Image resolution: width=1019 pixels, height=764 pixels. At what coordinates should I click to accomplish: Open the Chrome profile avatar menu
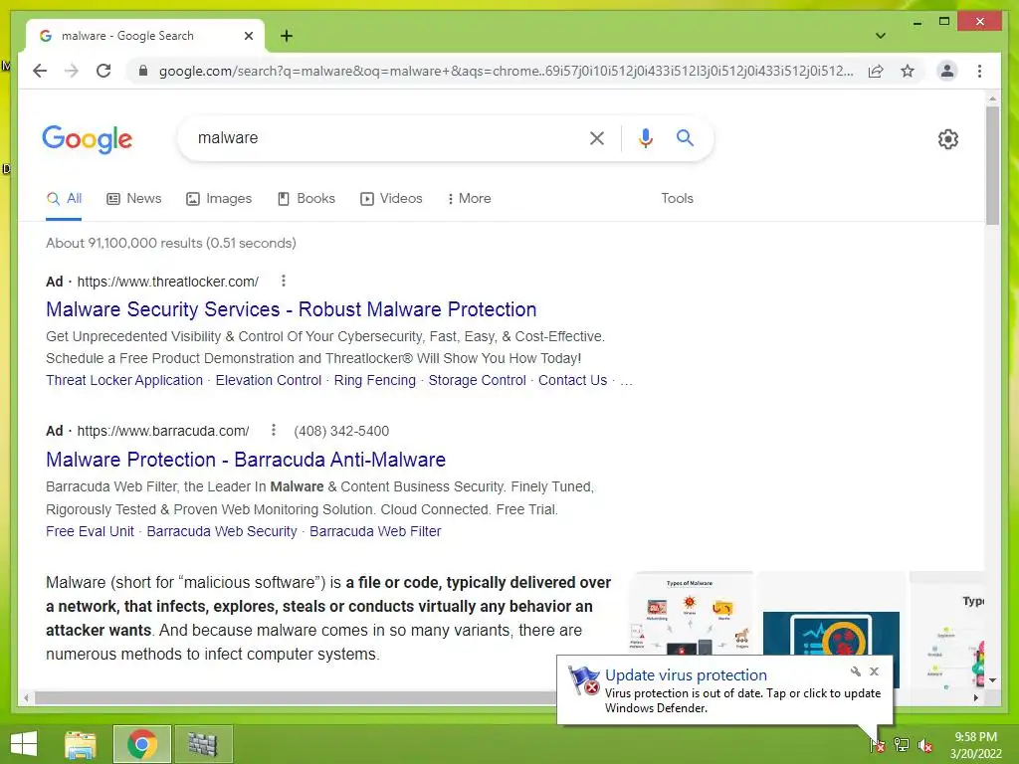coord(947,71)
